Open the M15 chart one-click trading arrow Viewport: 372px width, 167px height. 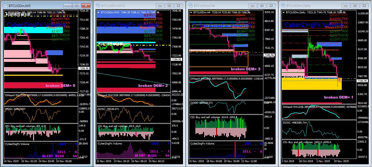click(98, 12)
